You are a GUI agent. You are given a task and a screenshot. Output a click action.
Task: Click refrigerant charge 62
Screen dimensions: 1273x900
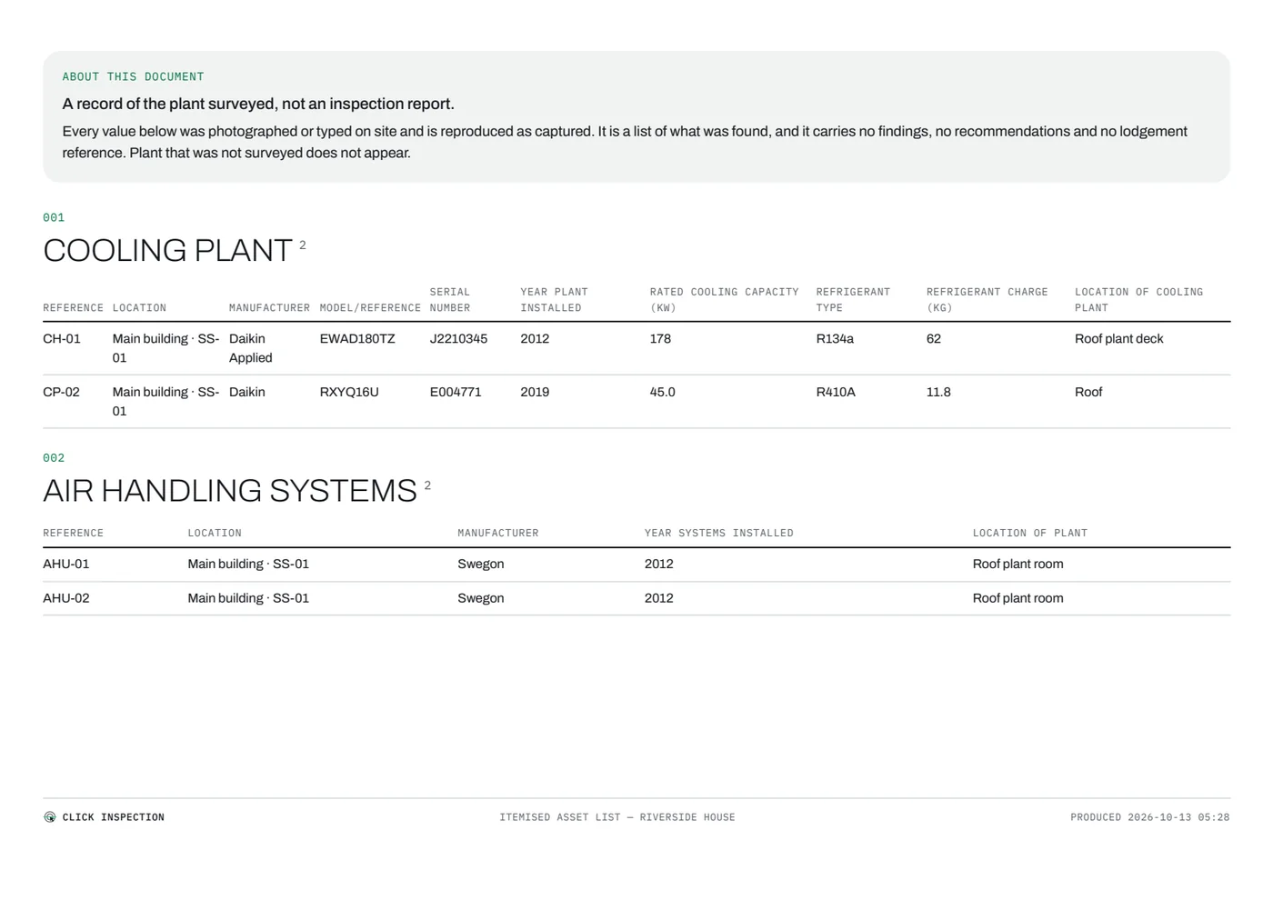coord(934,339)
